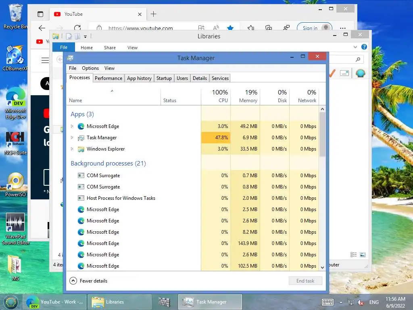Click the Status column header
This screenshot has height=310, width=413.
(181, 96)
